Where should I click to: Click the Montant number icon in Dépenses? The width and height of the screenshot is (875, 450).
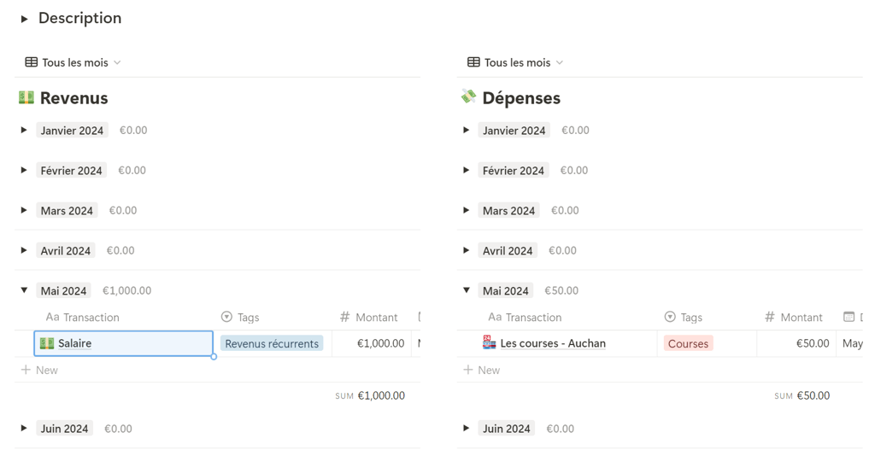(x=769, y=317)
